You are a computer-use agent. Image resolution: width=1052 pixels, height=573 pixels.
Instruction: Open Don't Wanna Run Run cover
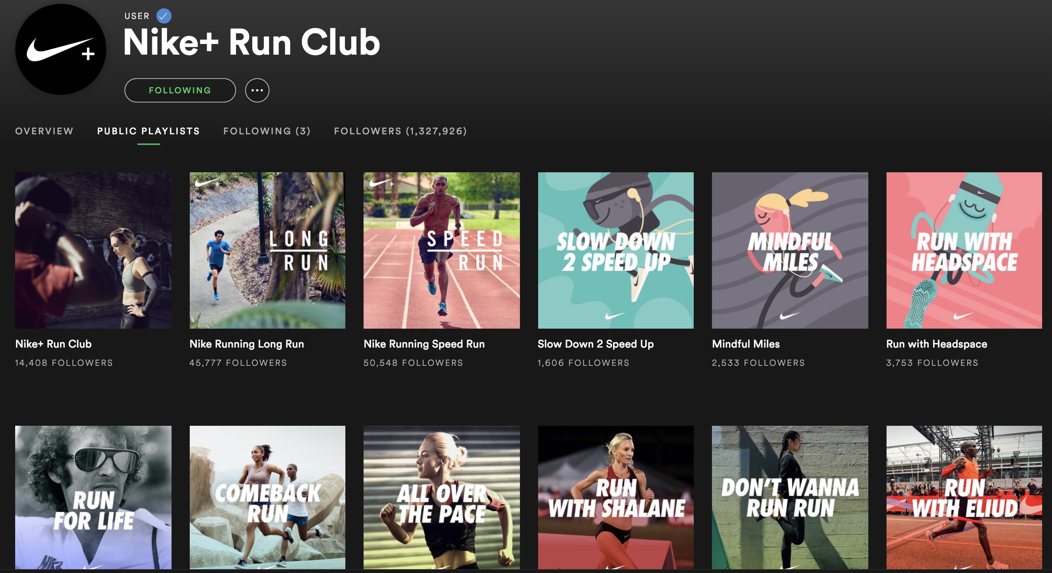pyautogui.click(x=790, y=497)
